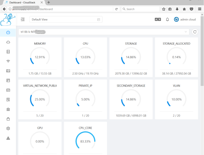Open the browser hamburger menu
Image resolution: width=204 pixels, height=155 pixels.
(x=200, y=9)
